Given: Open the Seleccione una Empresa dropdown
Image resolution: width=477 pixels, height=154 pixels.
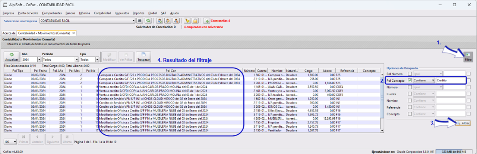Looking at the screenshot, I should pyautogui.click(x=133, y=21).
